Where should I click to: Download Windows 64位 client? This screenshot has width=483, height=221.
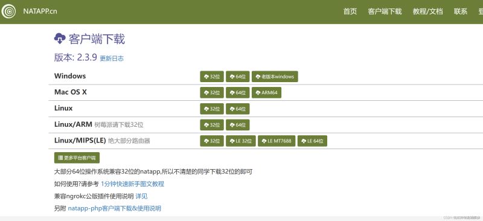[x=237, y=77]
